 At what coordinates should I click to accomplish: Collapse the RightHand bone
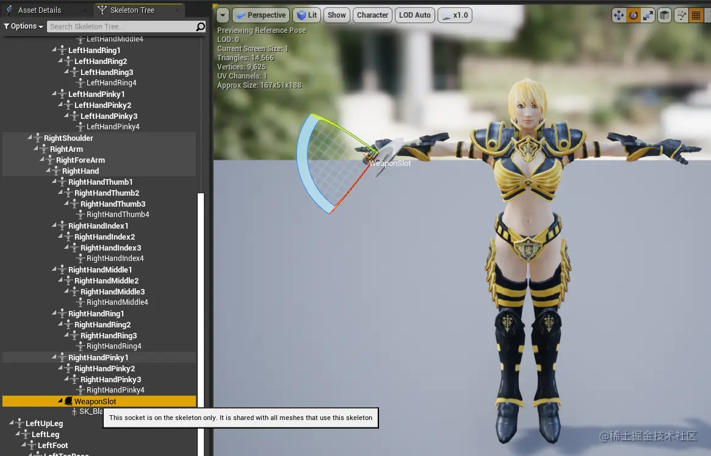tap(48, 170)
